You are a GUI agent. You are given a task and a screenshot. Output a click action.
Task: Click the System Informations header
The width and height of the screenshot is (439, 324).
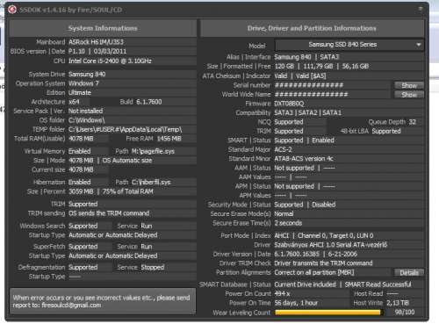point(103,28)
